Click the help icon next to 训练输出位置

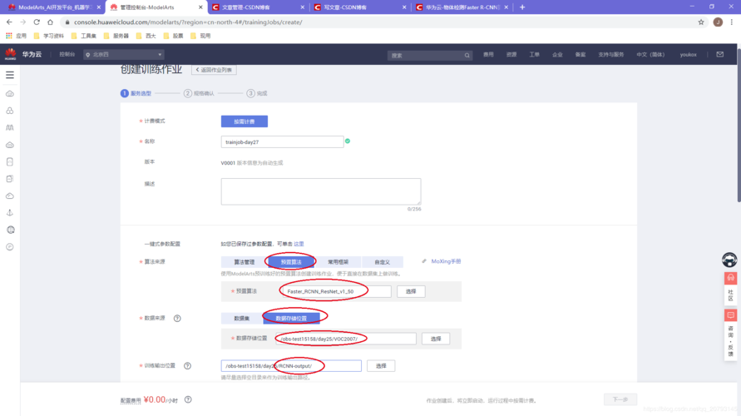pyautogui.click(x=188, y=366)
